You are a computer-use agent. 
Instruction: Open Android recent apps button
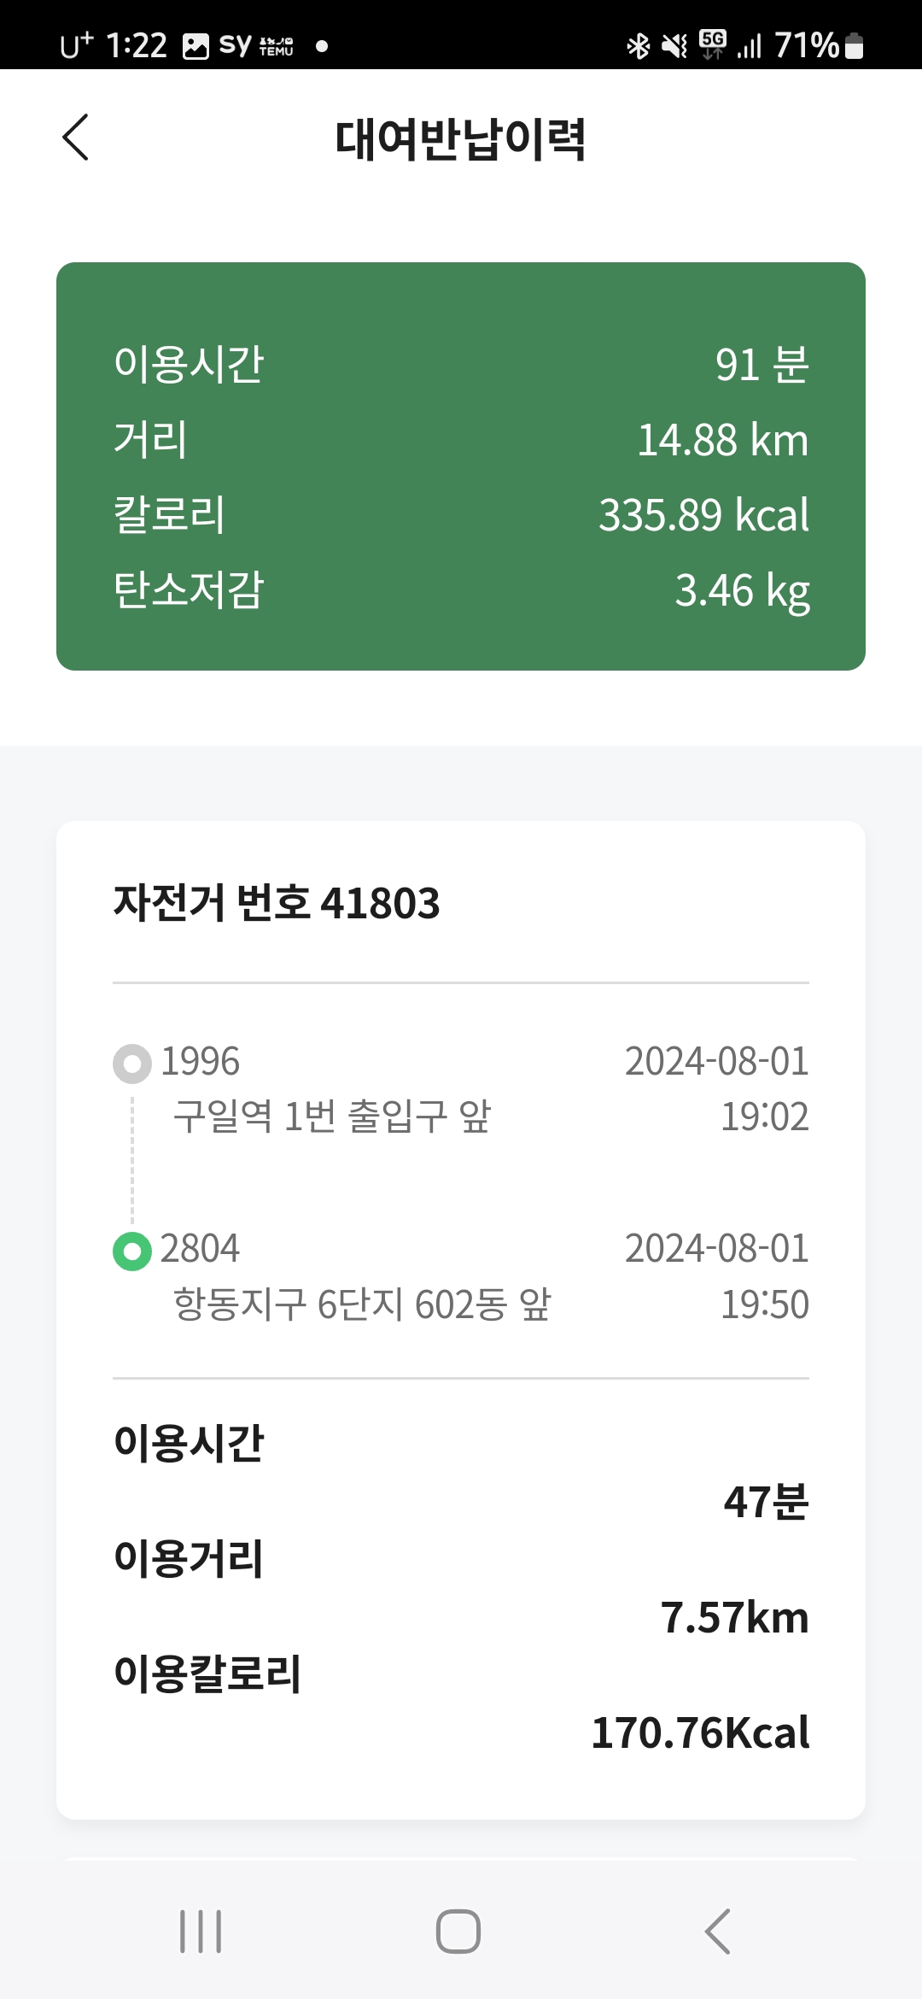tap(201, 1932)
